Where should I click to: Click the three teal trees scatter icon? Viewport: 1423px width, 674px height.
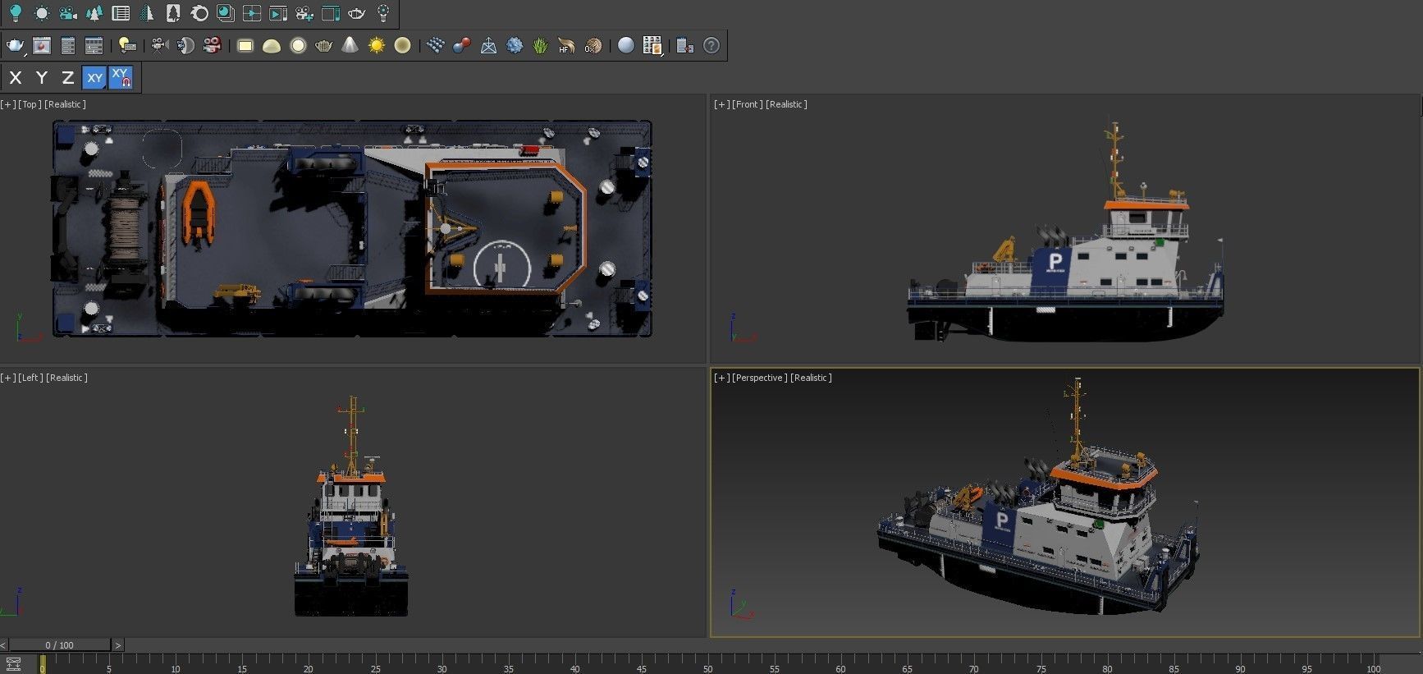[x=94, y=13]
